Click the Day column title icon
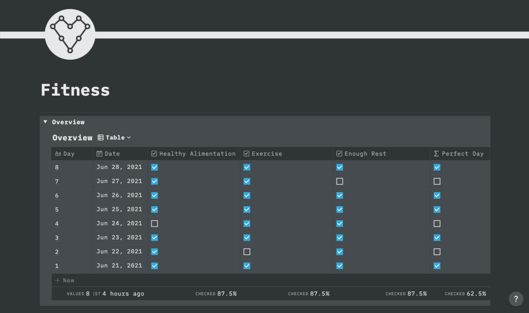The image size is (529, 313). point(58,154)
